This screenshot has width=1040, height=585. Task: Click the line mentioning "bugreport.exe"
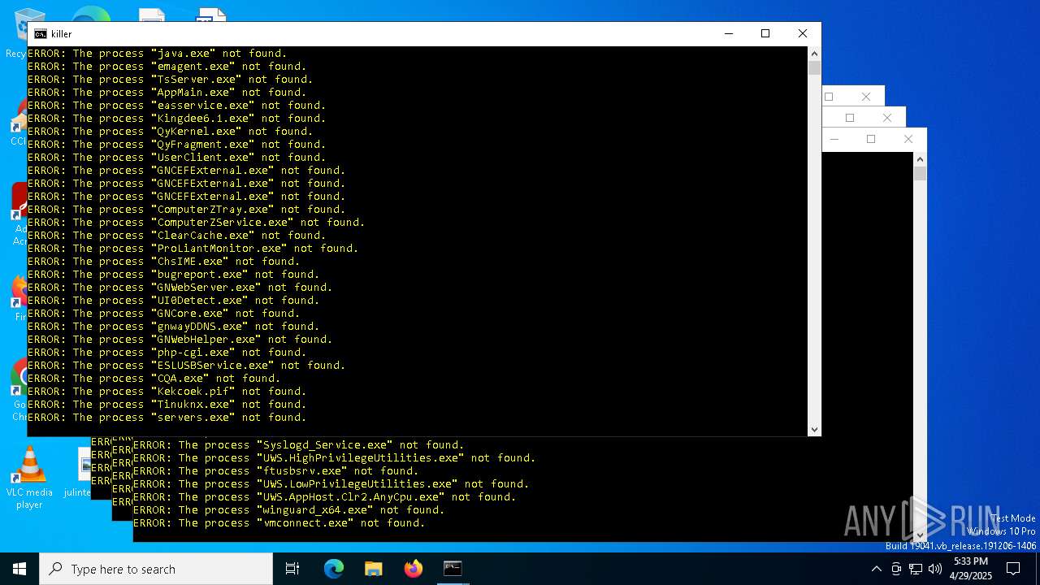point(174,275)
